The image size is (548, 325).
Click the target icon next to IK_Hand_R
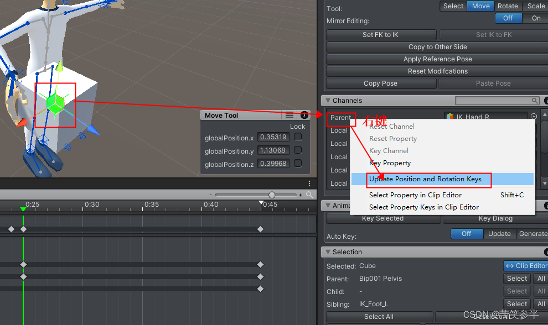(533, 117)
